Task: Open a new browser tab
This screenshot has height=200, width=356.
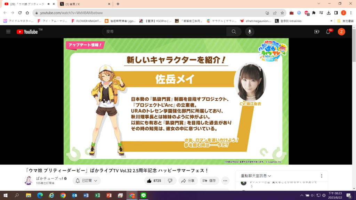Action: coord(118,4)
